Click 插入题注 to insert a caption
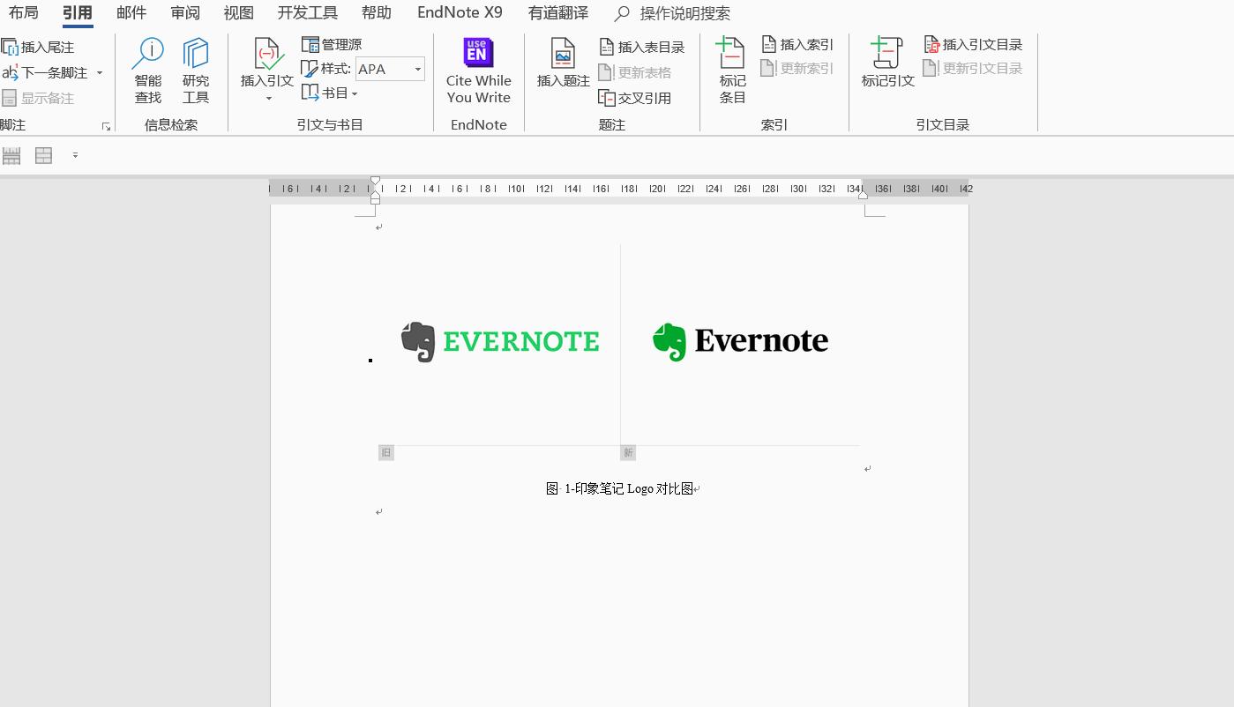 point(564,63)
